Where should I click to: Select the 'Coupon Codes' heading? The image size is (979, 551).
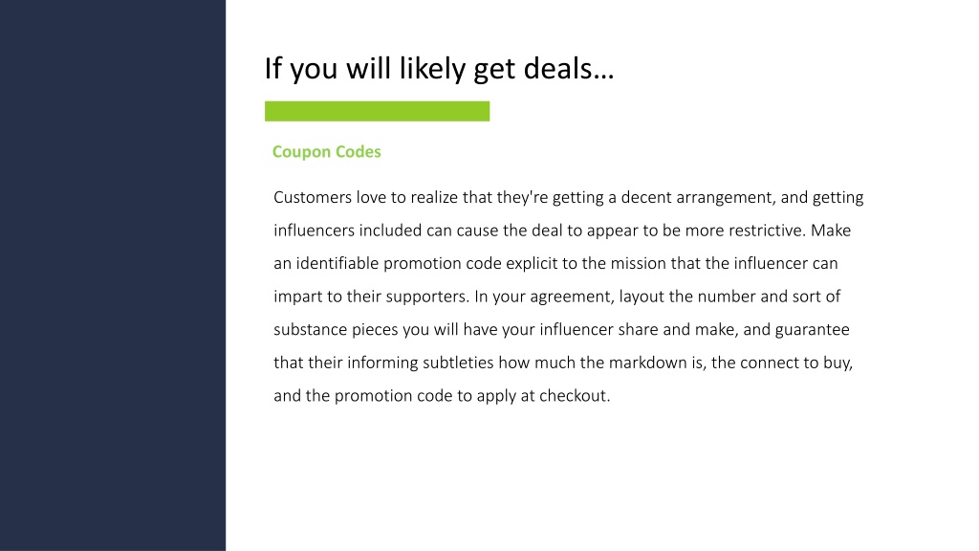point(327,152)
